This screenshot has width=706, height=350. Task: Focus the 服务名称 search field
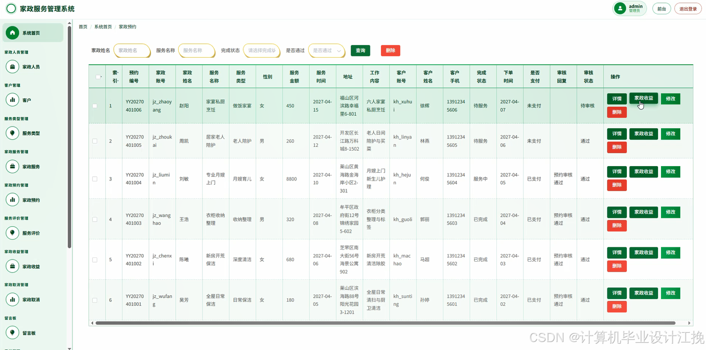tap(197, 50)
